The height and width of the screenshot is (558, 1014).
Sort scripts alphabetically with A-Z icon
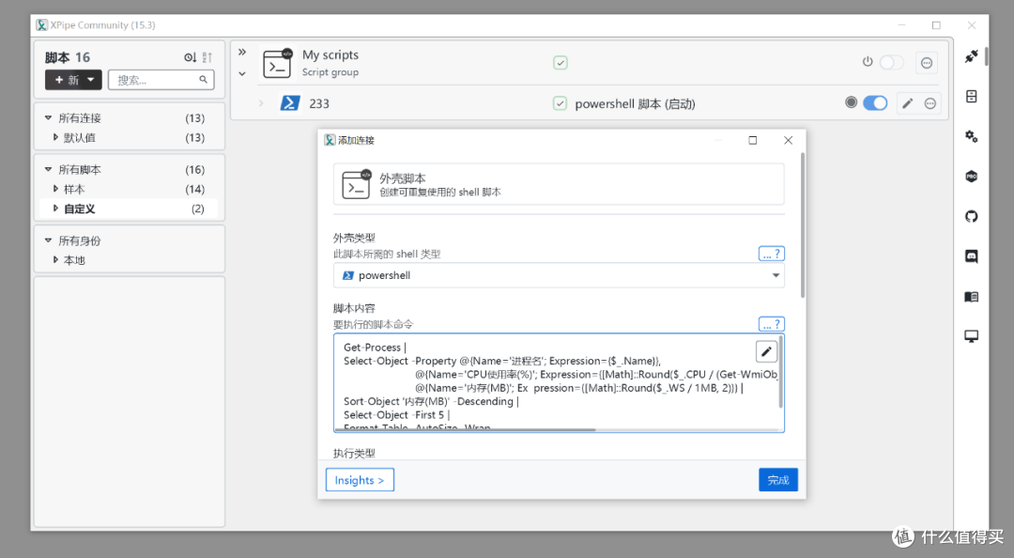point(207,57)
